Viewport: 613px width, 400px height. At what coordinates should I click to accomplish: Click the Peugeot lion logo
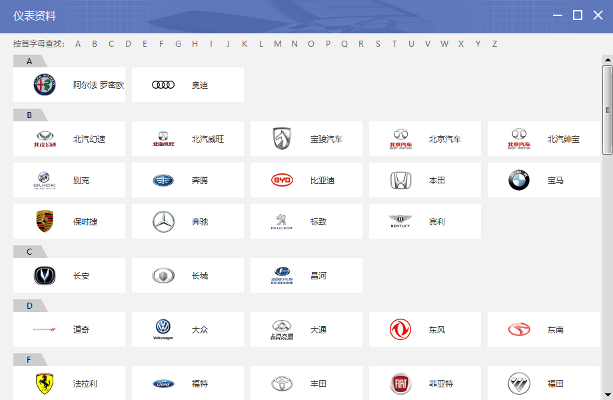282,221
